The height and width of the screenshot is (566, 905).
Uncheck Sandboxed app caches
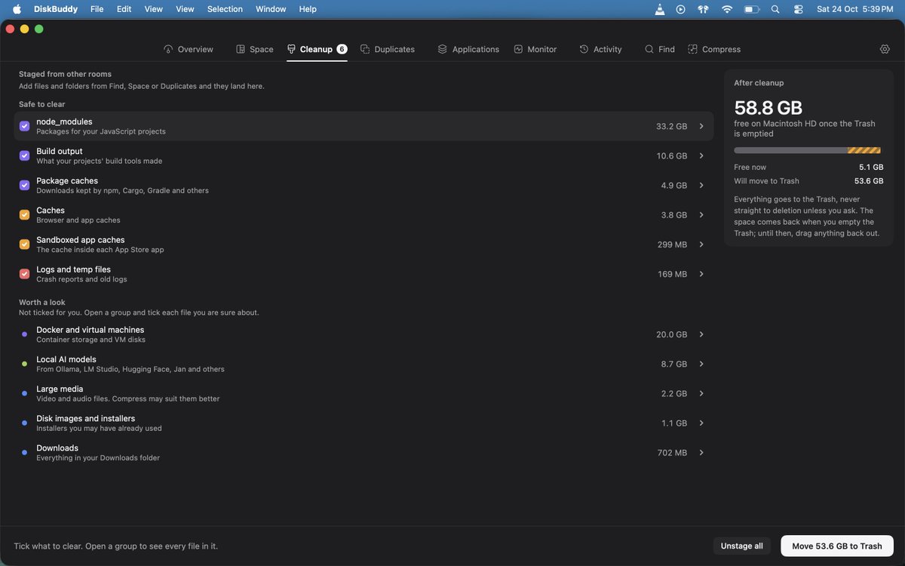tap(24, 244)
